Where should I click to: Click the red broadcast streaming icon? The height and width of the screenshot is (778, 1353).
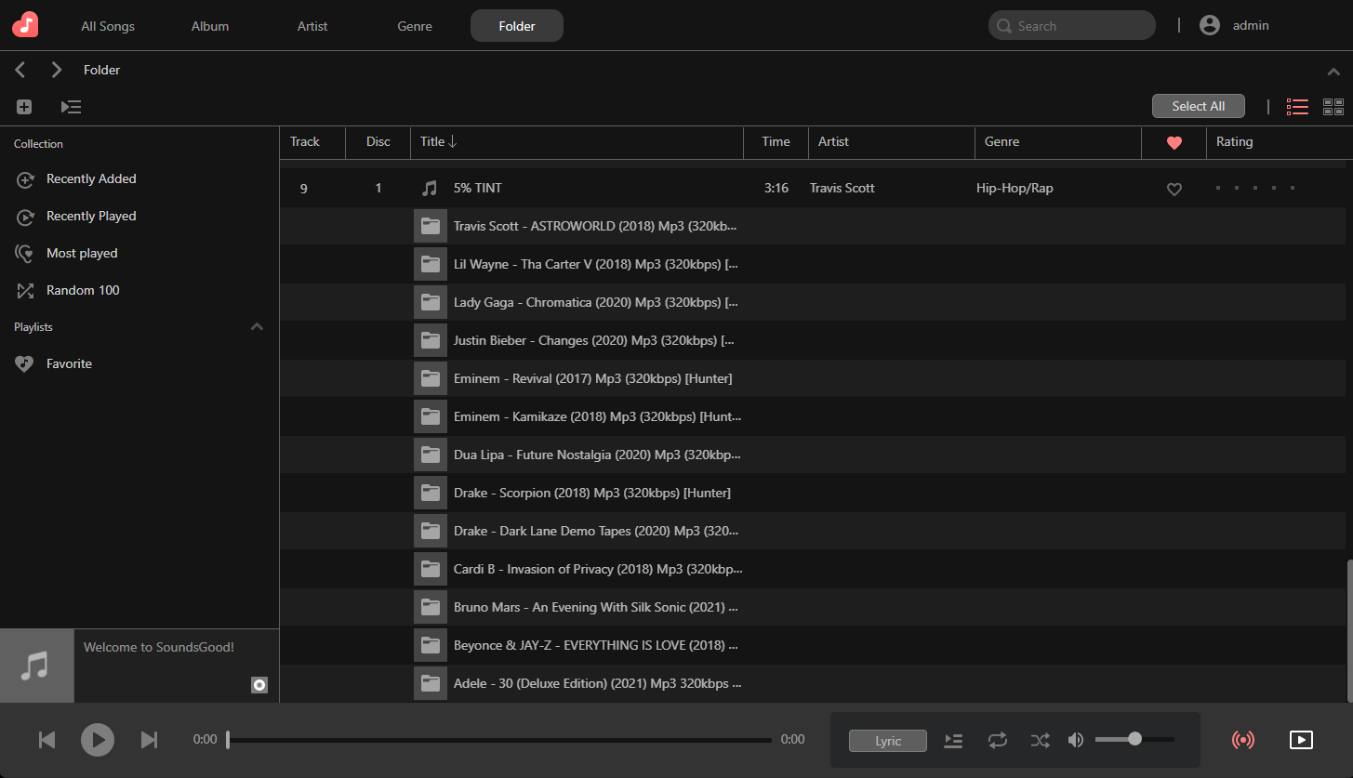1242,740
